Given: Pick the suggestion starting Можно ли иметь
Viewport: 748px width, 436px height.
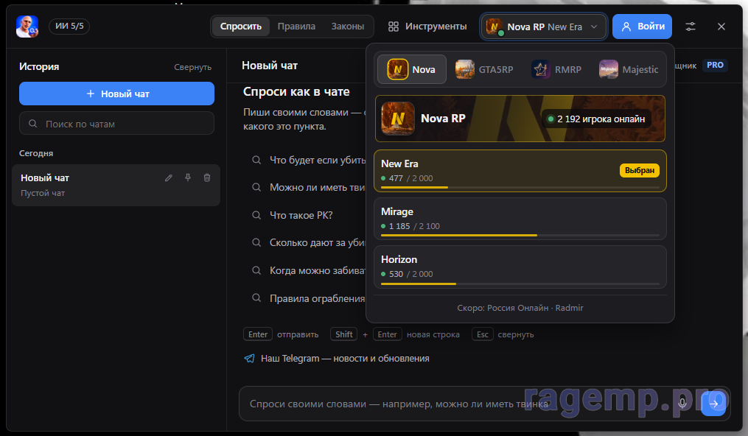Looking at the screenshot, I should [x=317, y=188].
